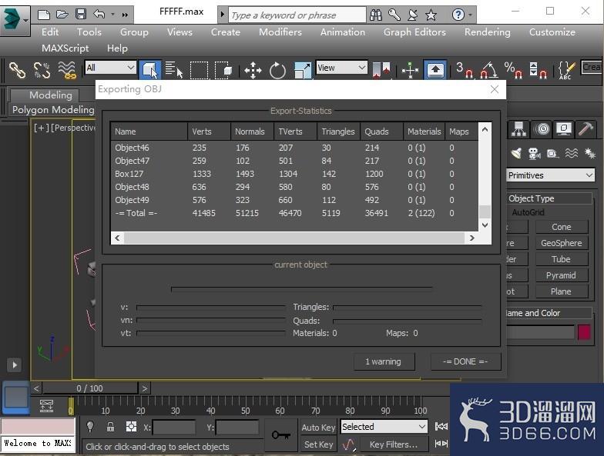The width and height of the screenshot is (604, 456).
Task: Click the Select and Link chain icon
Action: point(17,70)
